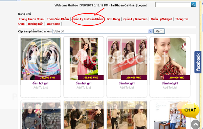Open the facebook side tab
This screenshot has width=203, height=129.
198,62
